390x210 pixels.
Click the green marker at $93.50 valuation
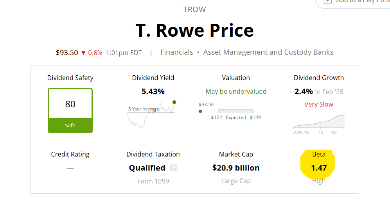(x=200, y=111)
